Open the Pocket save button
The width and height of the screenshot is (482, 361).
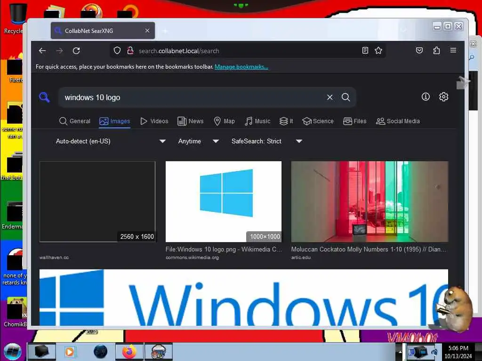[x=419, y=51]
